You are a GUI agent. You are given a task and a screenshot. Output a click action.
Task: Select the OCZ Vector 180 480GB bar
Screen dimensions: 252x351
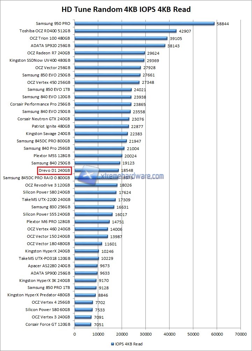click(x=88, y=244)
